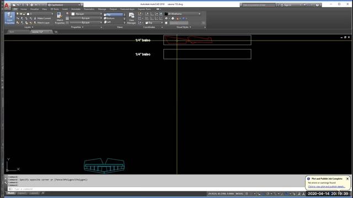The width and height of the screenshot is (353, 198).
Task: Open the UCS Top named dropdown
Action: (x=154, y=23)
